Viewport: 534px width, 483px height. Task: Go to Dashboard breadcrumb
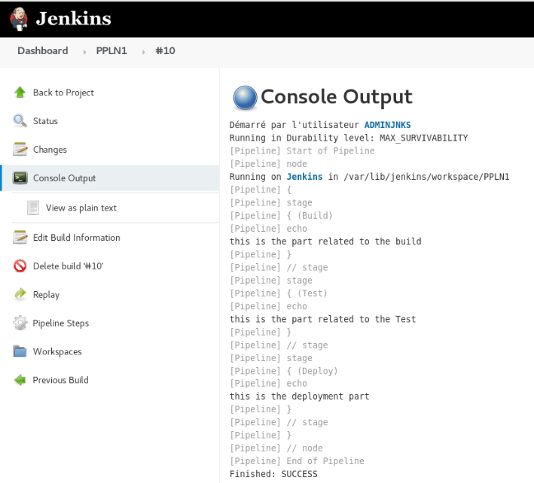[x=43, y=50]
